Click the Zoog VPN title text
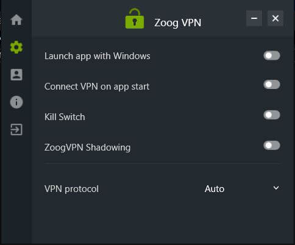 coord(177,23)
